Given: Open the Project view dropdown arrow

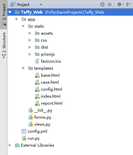Looking at the screenshot, I should [x=41, y=5].
